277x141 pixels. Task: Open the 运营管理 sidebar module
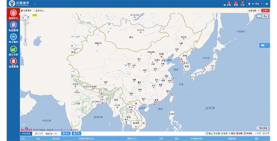click(13, 63)
